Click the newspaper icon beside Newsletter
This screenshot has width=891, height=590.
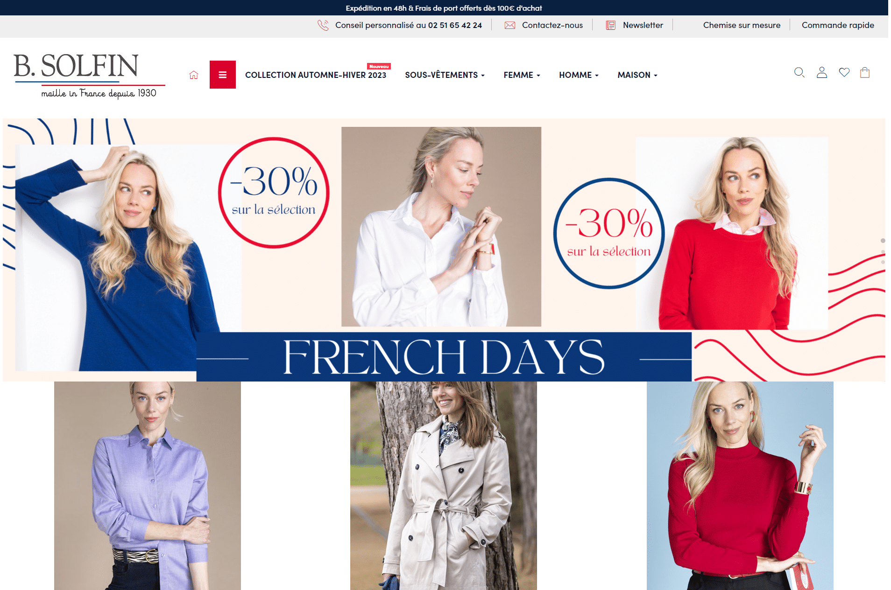tap(611, 25)
